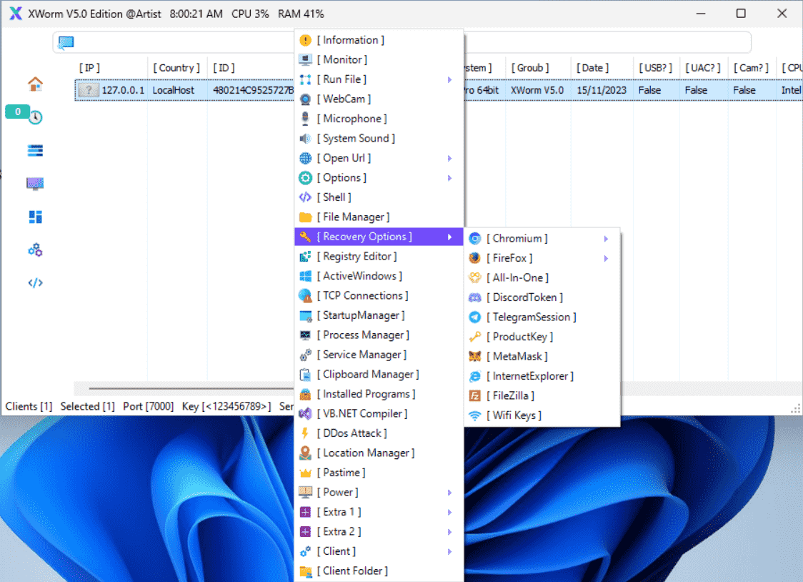The width and height of the screenshot is (803, 582).
Task: Click the monitor screen icon in the sidebar
Action: (35, 184)
